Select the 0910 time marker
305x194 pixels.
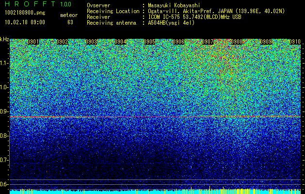(295, 42)
